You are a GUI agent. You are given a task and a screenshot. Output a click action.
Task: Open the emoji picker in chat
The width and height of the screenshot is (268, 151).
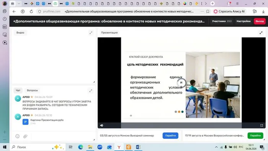click(18, 136)
